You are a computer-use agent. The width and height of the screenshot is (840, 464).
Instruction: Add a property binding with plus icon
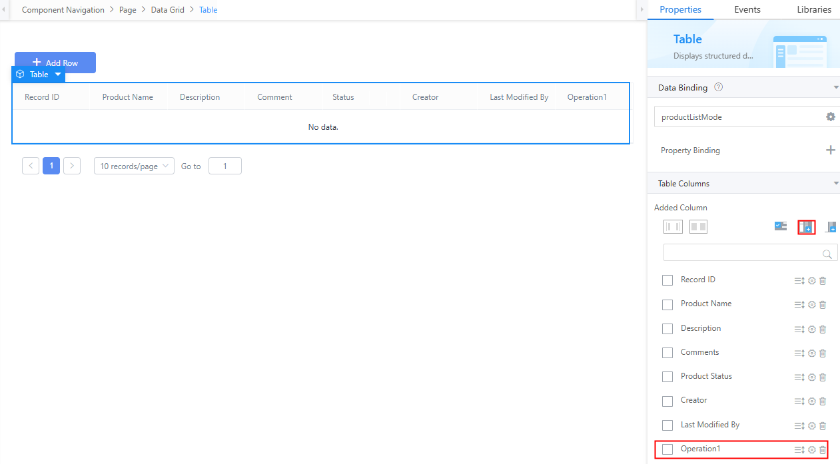click(x=831, y=150)
